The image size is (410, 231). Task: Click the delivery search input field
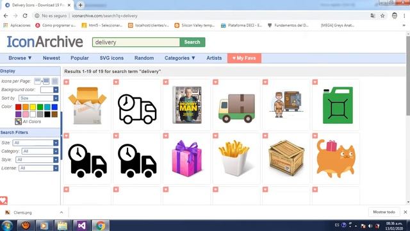pos(136,42)
